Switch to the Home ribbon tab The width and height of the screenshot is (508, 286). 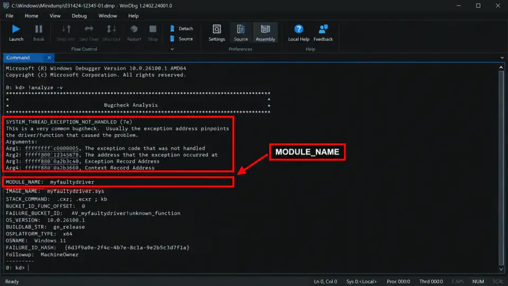click(31, 16)
